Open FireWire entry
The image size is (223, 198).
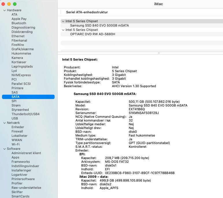tap(18, 45)
